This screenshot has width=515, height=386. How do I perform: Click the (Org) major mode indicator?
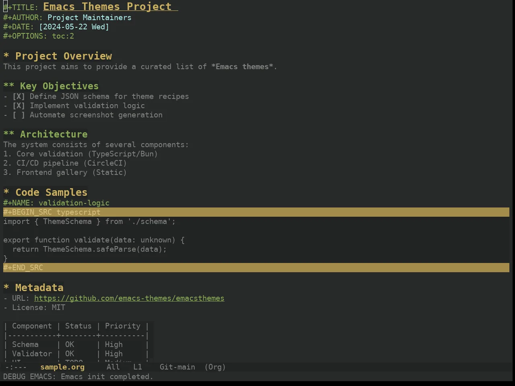215,367
